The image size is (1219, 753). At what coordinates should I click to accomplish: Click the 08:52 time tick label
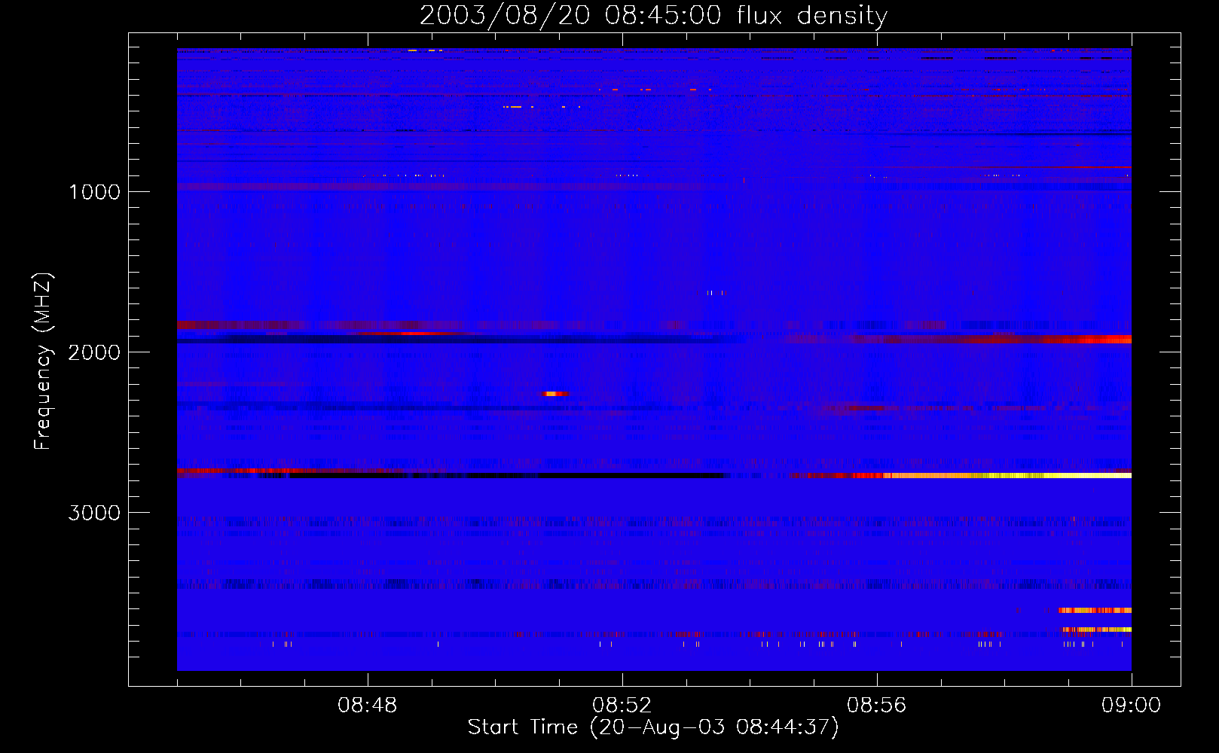622,706
